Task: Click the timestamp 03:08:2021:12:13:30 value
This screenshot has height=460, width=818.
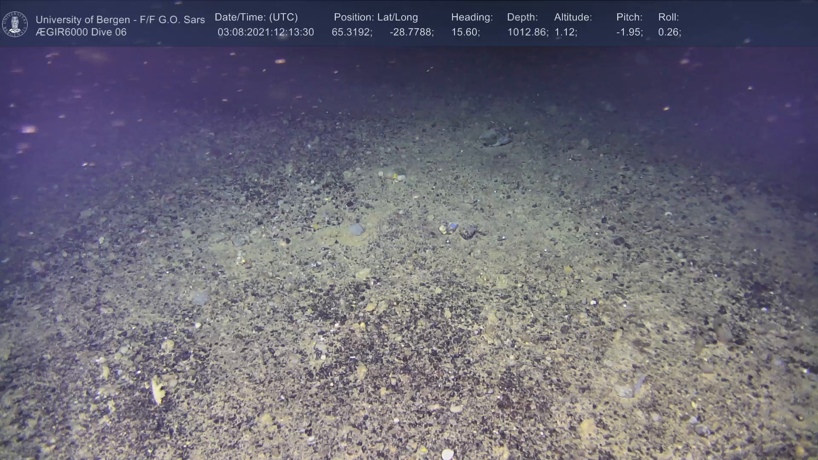Action: 265,32
